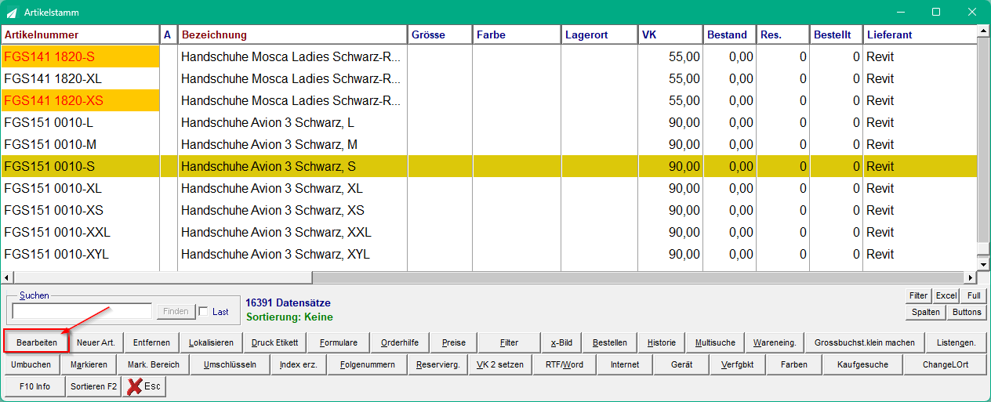This screenshot has width=991, height=402.
Task: Click the Verfgbkt button
Action: [737, 364]
